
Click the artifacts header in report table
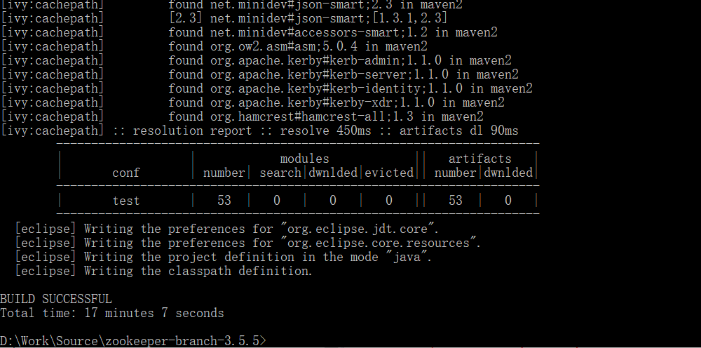click(x=479, y=159)
